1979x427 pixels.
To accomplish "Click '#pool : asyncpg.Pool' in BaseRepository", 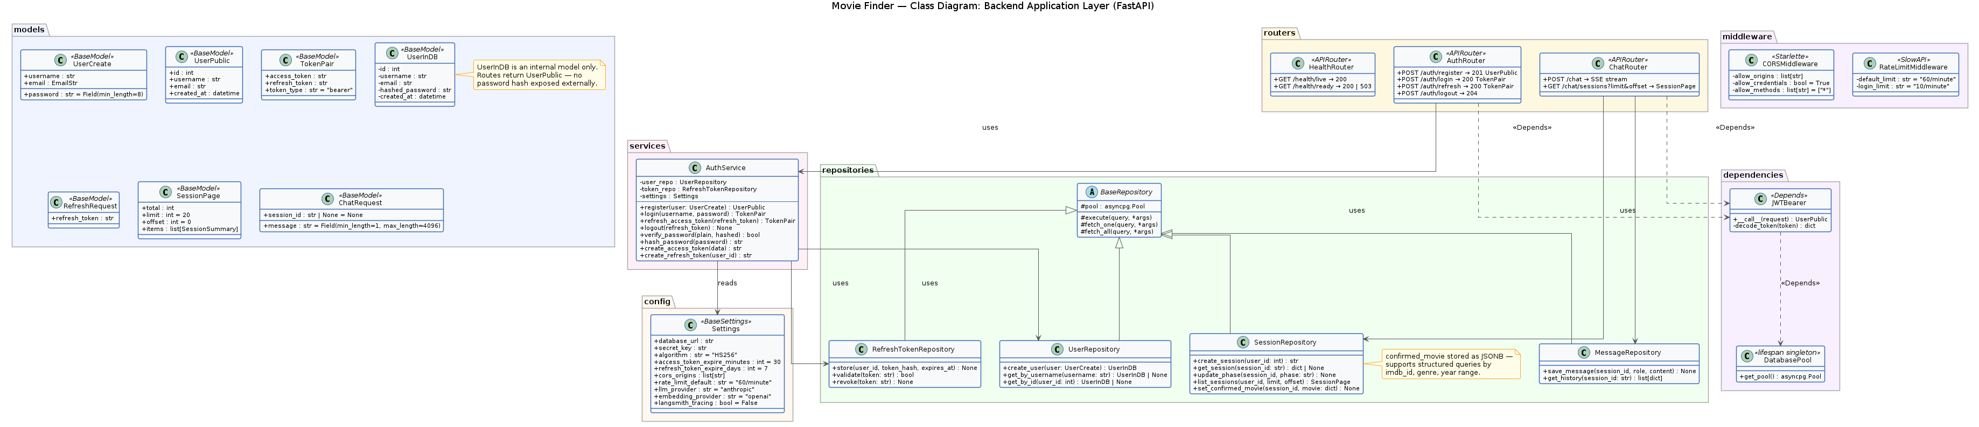I will tap(1113, 207).
